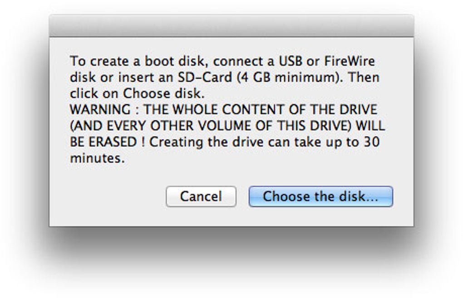Image resolution: width=463 pixels, height=298 pixels.
Task: Click the dialog's gray title bar
Action: point(231,26)
